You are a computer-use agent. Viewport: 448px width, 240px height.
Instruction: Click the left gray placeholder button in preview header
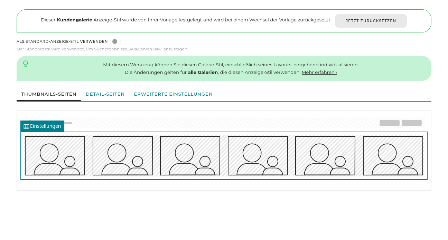point(390,123)
